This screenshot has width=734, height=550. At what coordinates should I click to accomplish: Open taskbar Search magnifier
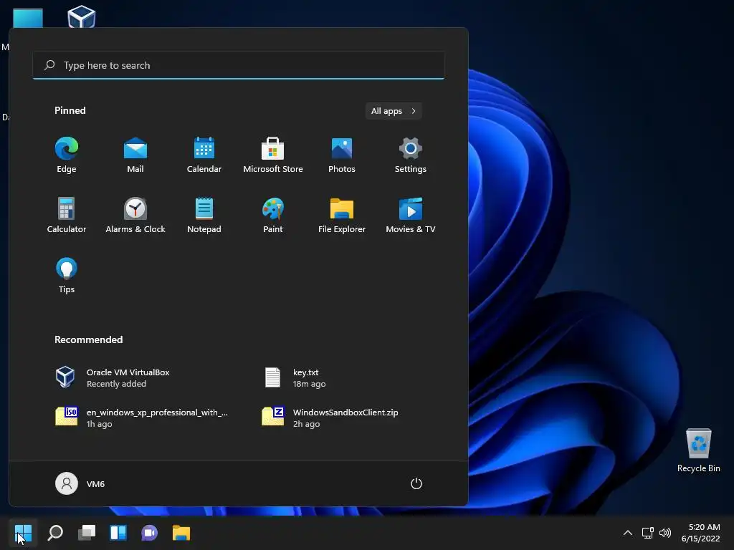[x=55, y=533]
